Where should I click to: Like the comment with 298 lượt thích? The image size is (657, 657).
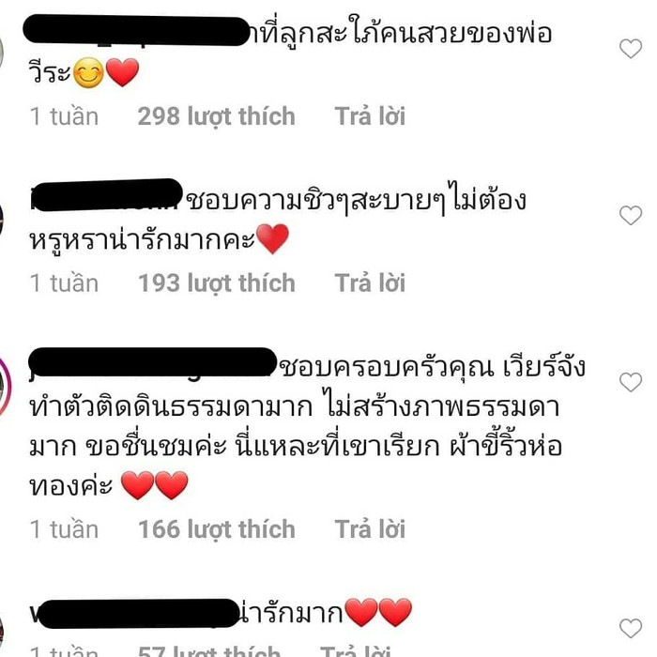631,49
